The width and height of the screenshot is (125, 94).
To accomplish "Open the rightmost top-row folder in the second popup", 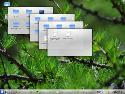I will (x=63, y=19).
